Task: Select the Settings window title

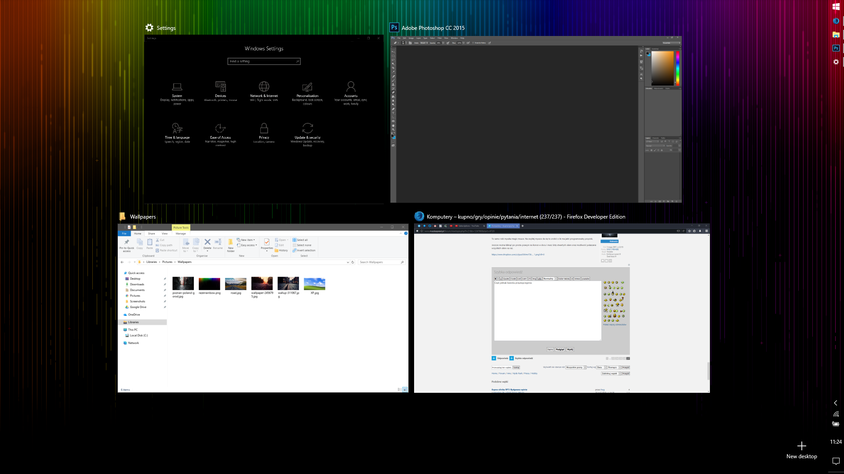Action: click(166, 28)
